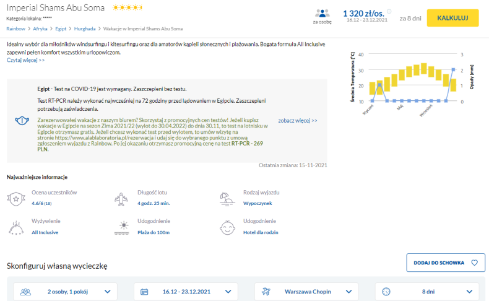The image size is (489, 301).
Task: Click the heart icon in Dodaj do schowka
Action: pyautogui.click(x=474, y=263)
